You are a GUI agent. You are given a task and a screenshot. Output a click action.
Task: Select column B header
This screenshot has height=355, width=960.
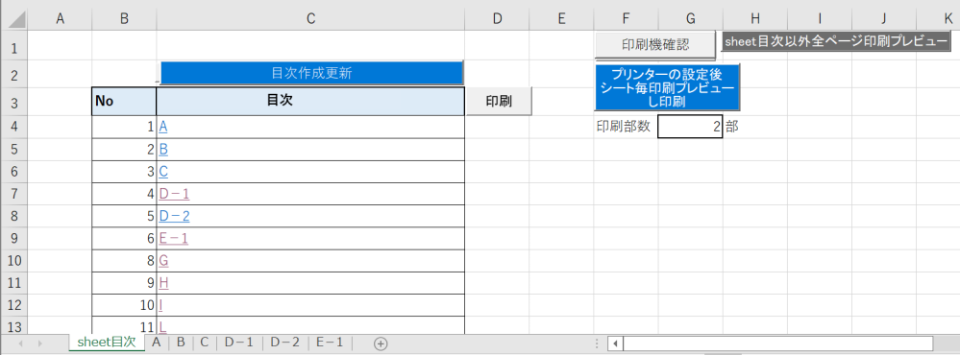coord(124,19)
